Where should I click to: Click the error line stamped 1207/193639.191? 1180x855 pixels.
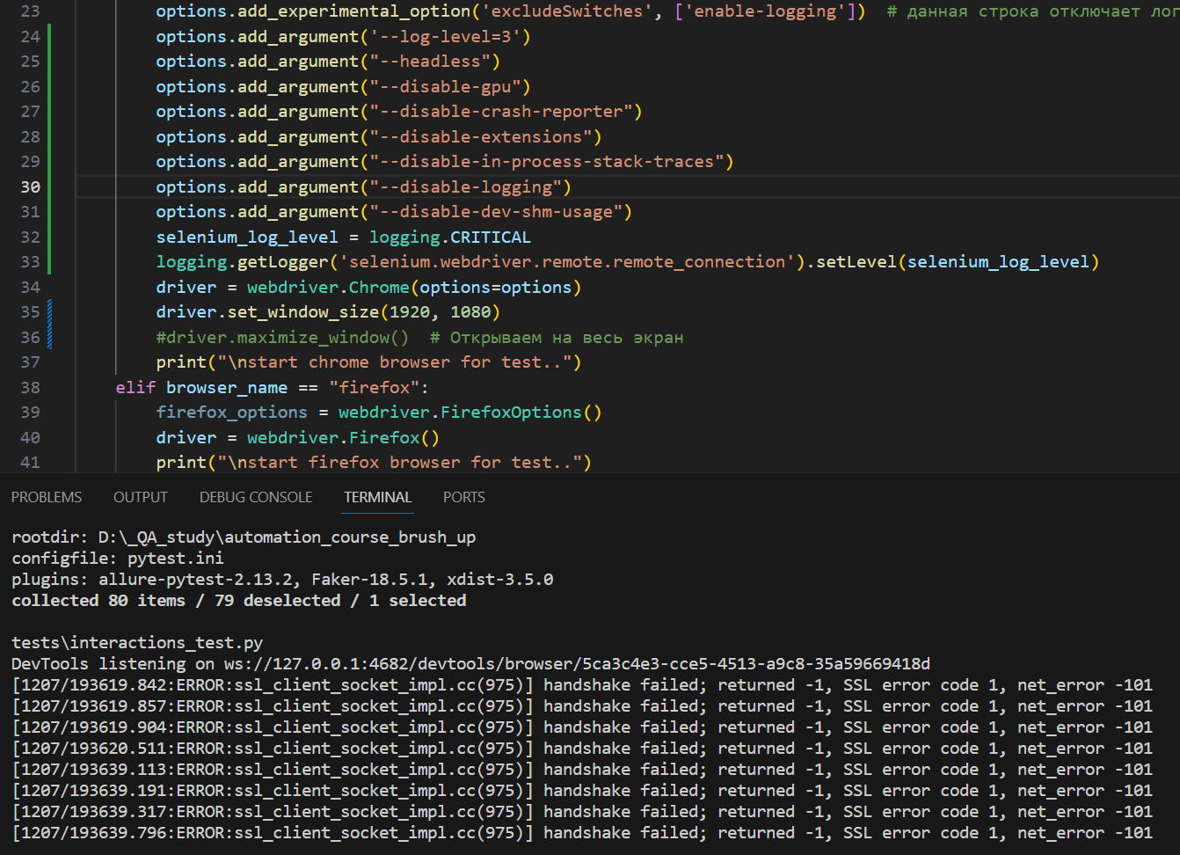click(582, 791)
